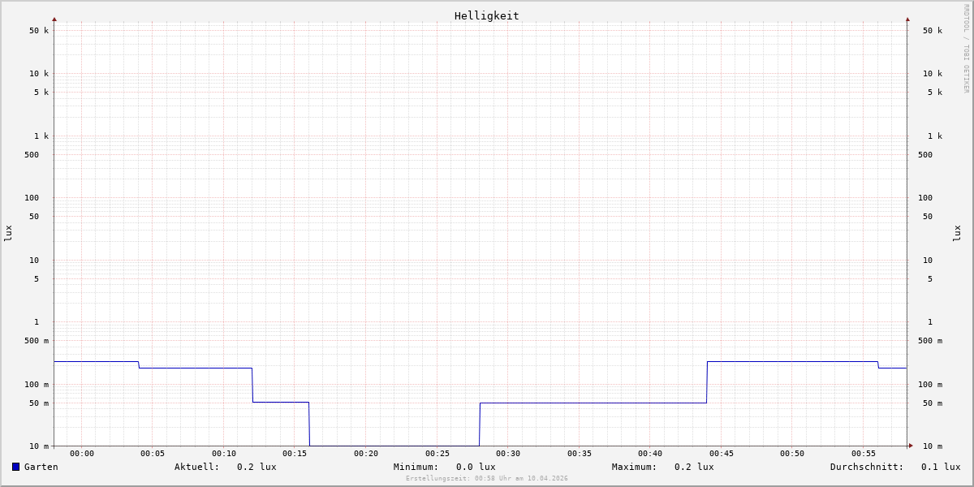This screenshot has width=974, height=487.
Task: Click the "00:00" time axis label
Action: coord(82,454)
